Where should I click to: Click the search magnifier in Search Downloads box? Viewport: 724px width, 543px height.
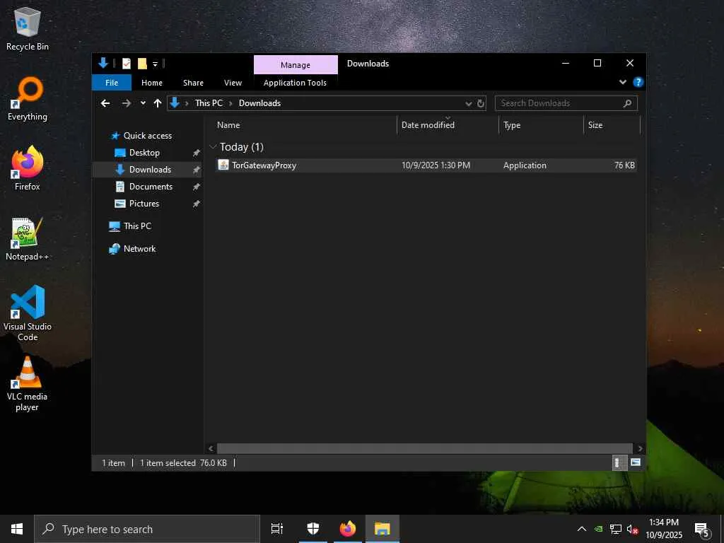click(627, 103)
